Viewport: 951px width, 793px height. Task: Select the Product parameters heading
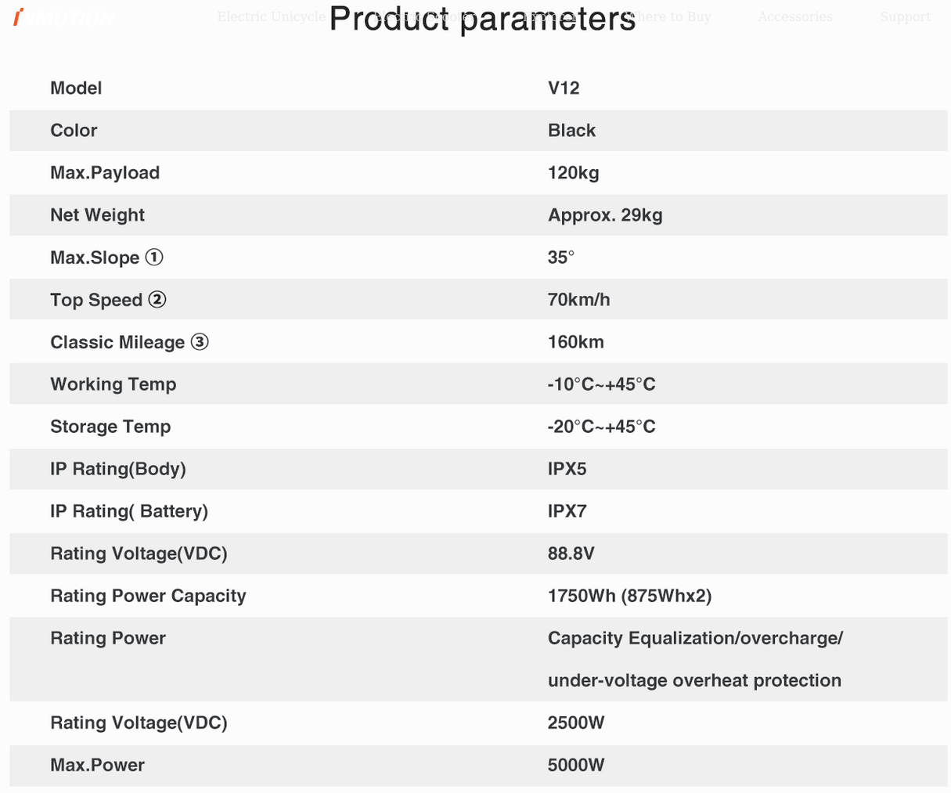coord(482,18)
